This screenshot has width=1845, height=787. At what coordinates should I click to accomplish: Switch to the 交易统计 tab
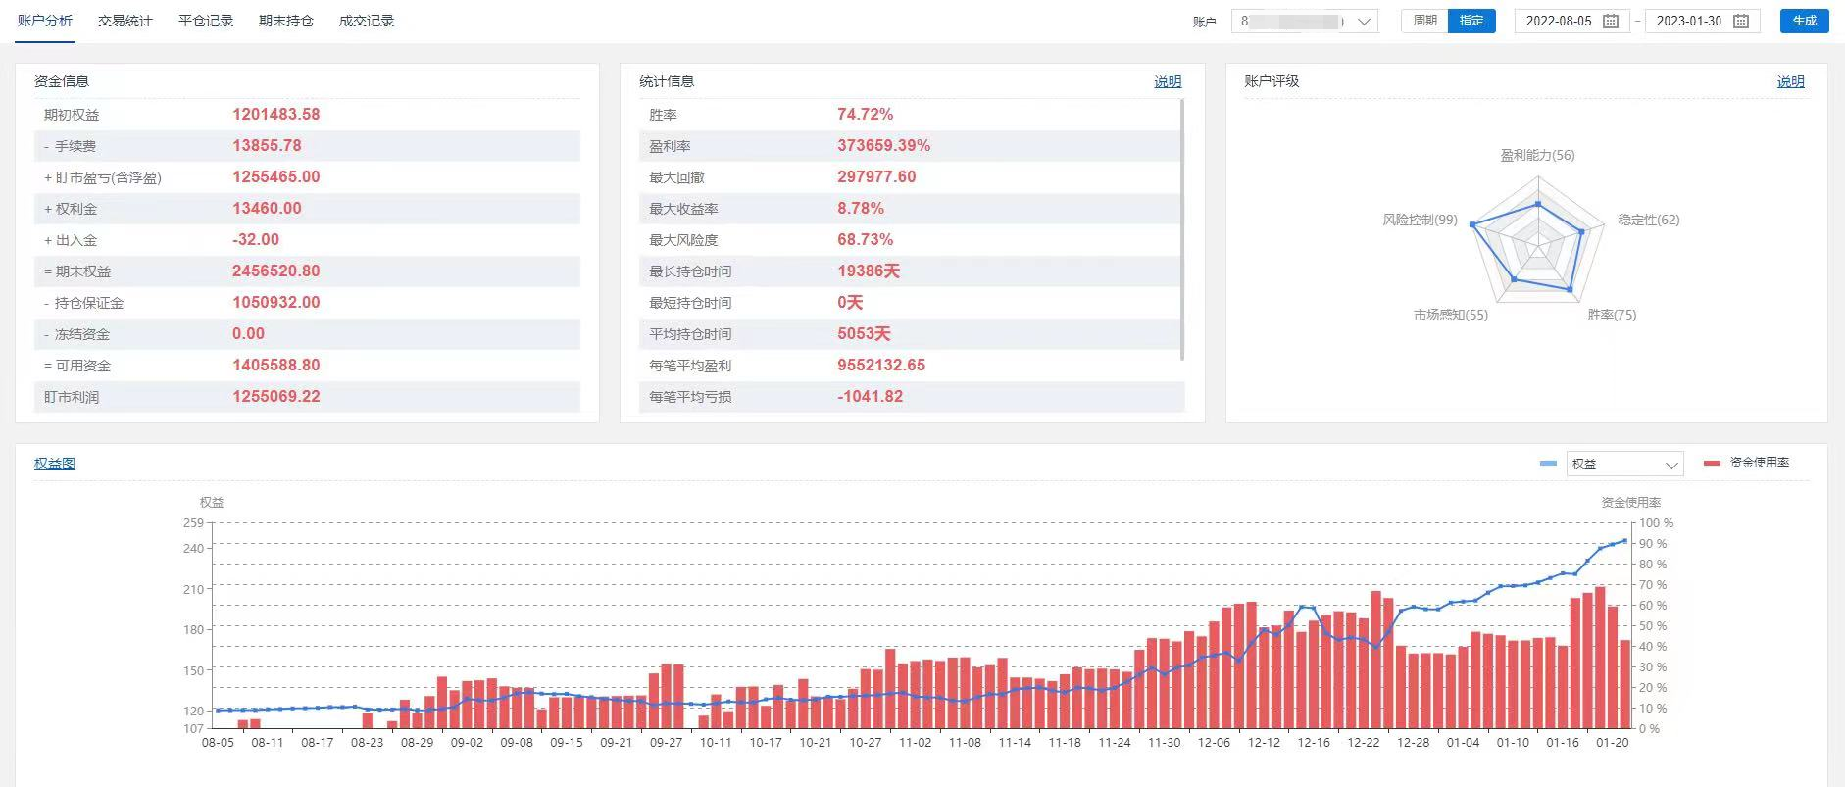[x=125, y=21]
